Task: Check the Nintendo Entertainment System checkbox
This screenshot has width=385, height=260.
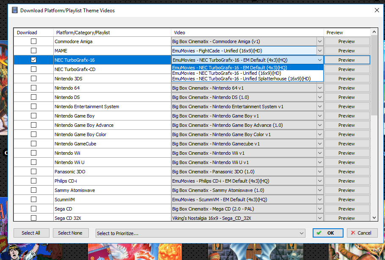Action: point(34,107)
